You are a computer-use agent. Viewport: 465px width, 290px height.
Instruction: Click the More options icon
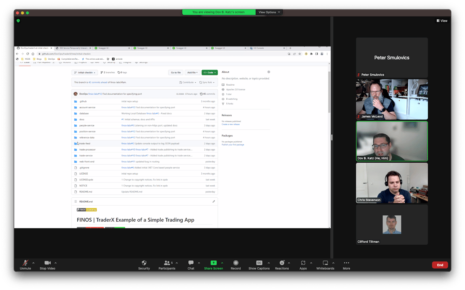(x=346, y=263)
